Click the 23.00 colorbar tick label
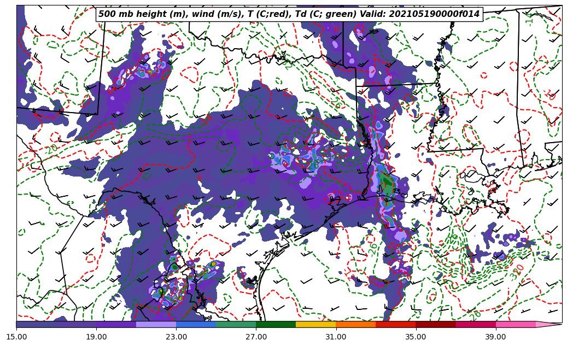The width and height of the screenshot is (567, 346). pos(176,337)
